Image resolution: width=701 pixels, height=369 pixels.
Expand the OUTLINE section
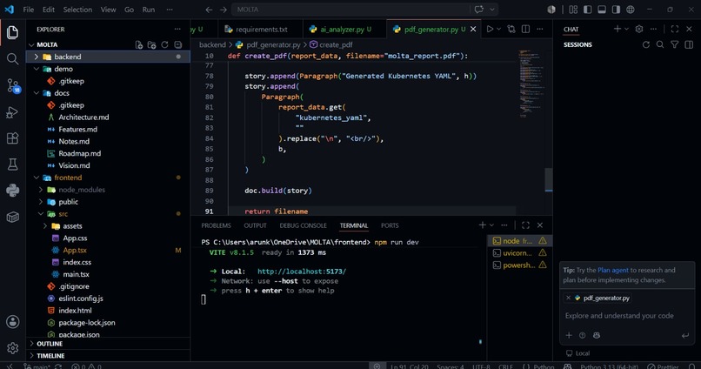[109, 344]
